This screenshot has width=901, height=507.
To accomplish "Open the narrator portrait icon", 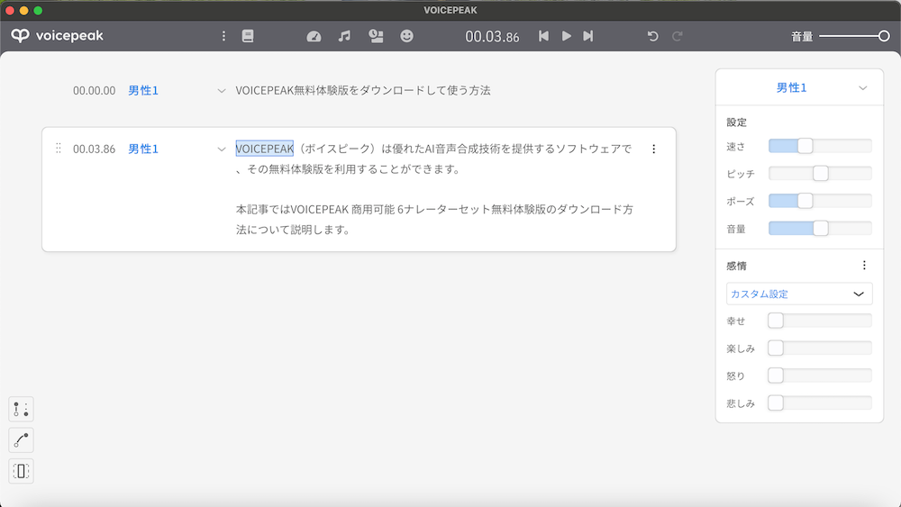I will [376, 36].
